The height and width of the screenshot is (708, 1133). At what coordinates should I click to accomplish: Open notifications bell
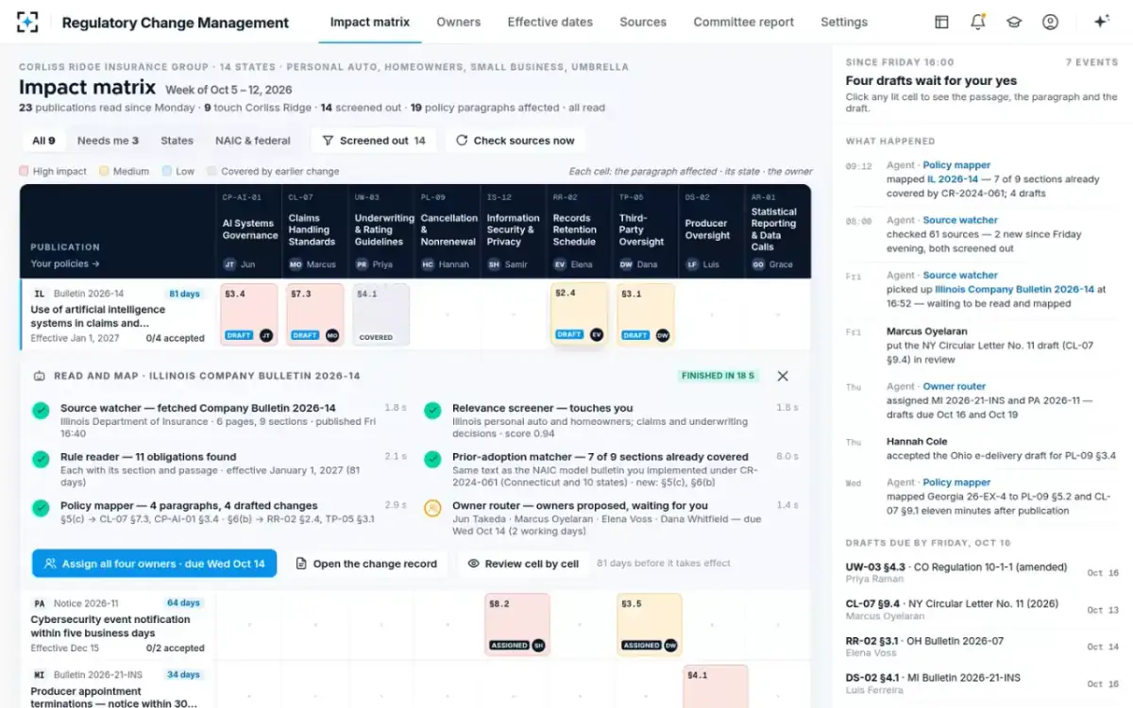tap(978, 22)
